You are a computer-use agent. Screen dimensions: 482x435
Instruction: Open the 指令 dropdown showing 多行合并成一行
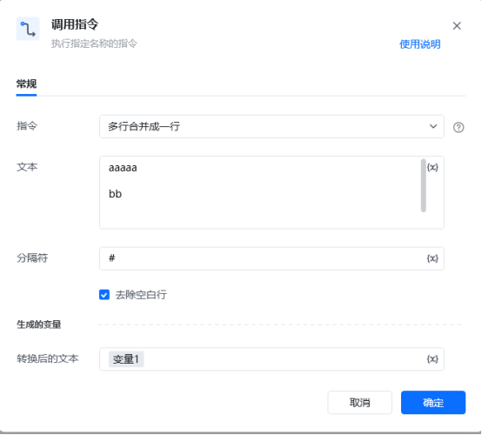coord(271,126)
